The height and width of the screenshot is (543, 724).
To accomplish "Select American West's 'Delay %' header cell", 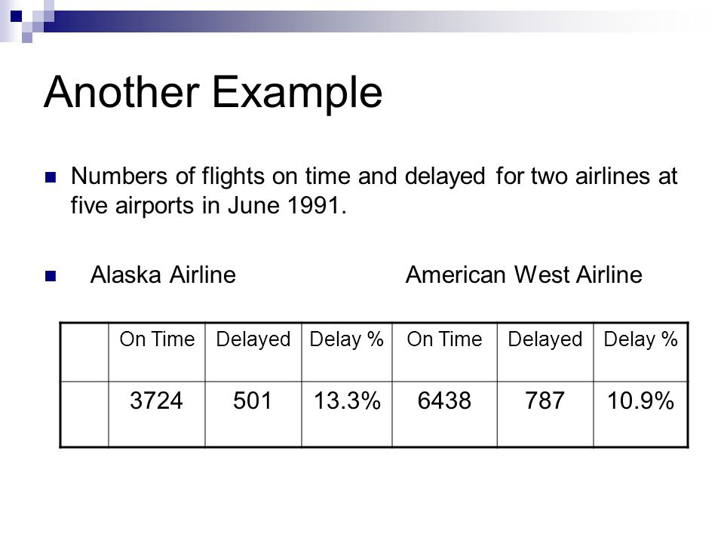I will coord(641,352).
